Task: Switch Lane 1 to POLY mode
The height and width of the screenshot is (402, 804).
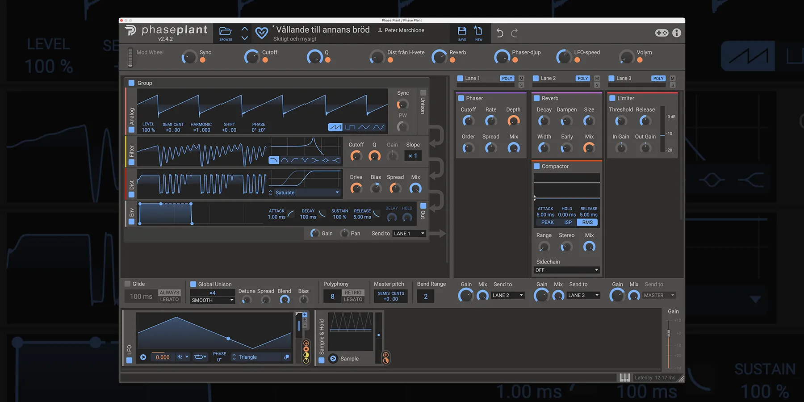Action: (x=507, y=78)
